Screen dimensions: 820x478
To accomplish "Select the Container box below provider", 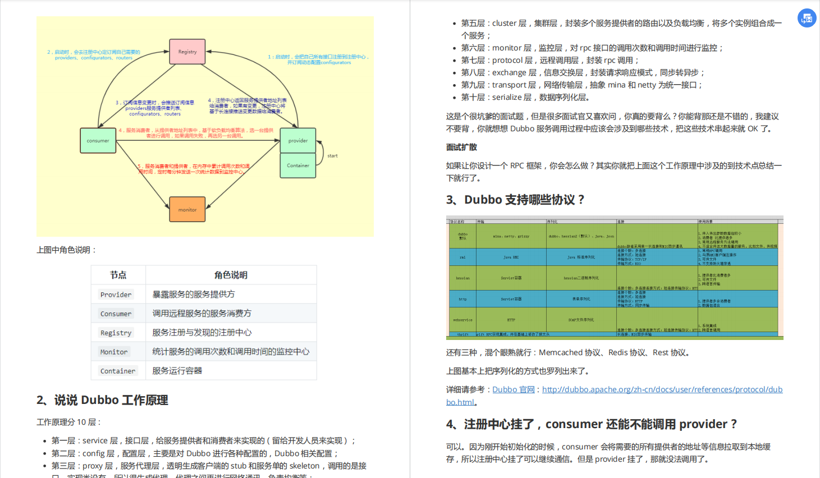I will 297,166.
